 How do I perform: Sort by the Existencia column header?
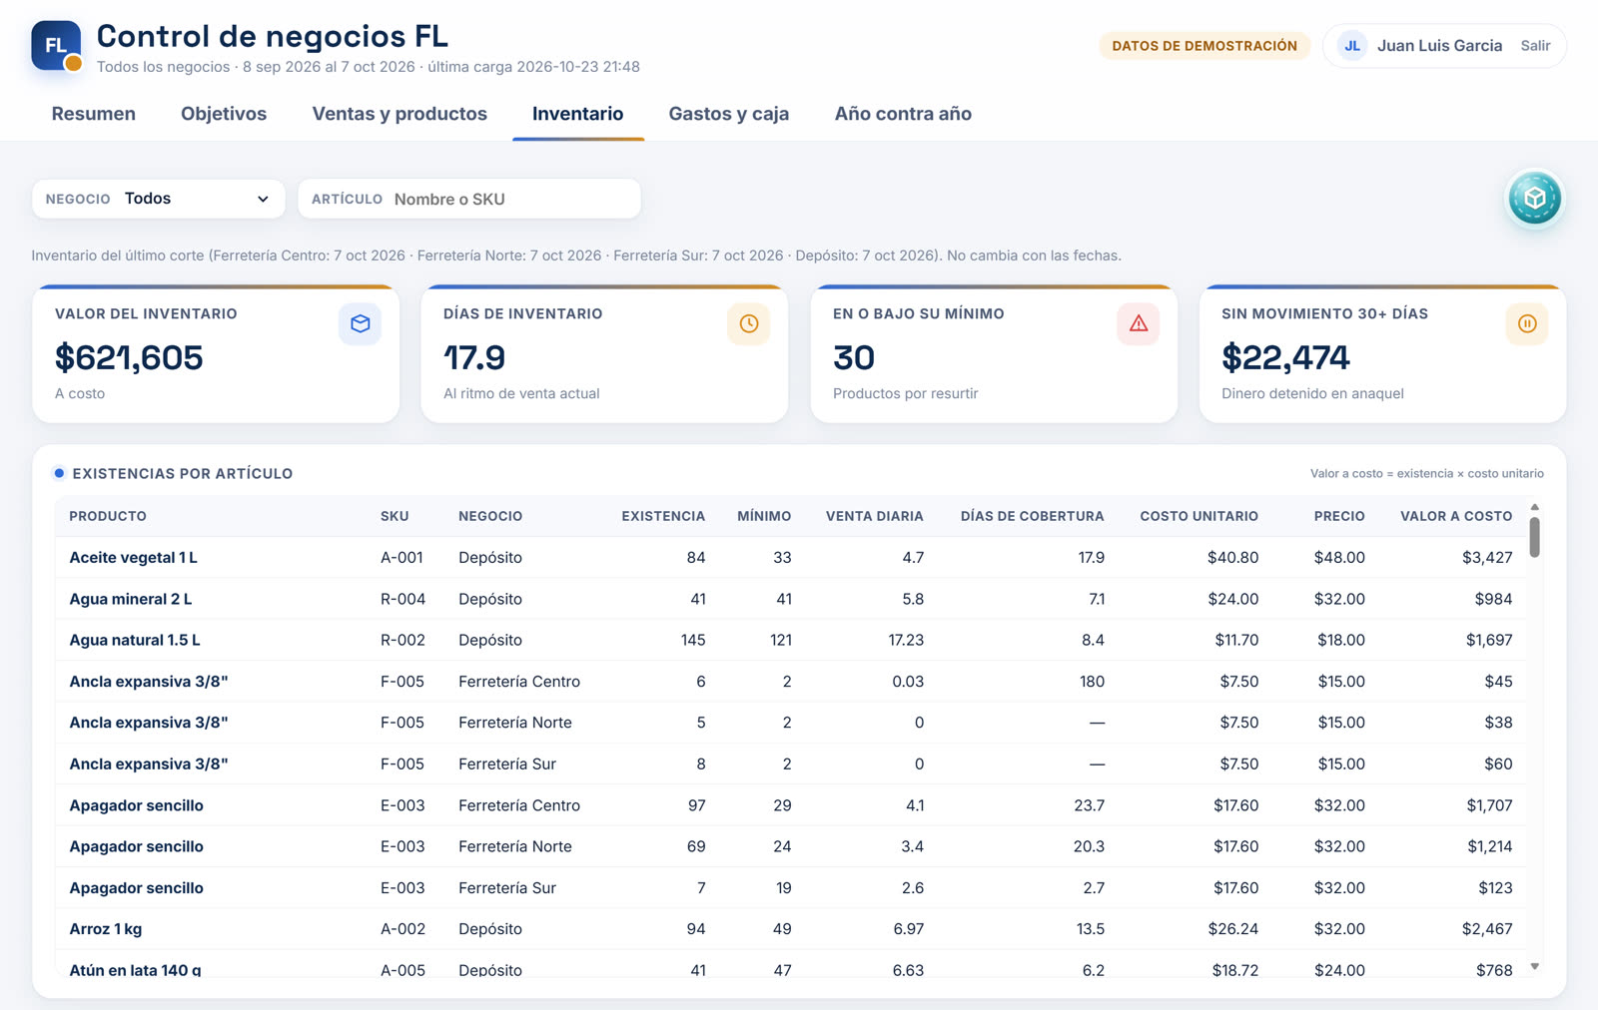pos(663,516)
